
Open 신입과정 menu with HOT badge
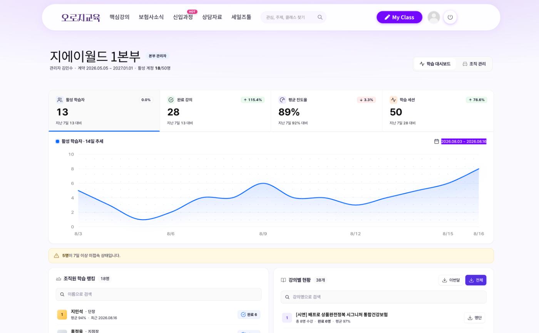183,17
